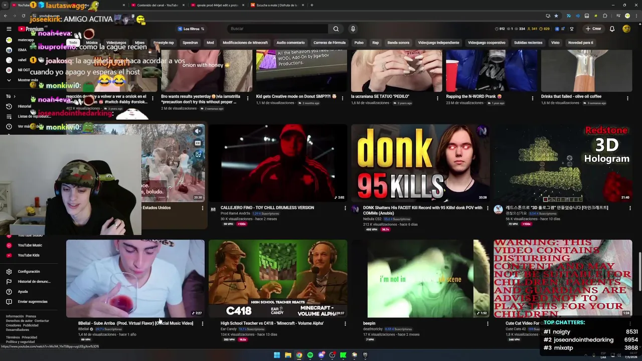Open the beepin video thumbnail
Screen dimensions: 642x361
[x=420, y=278]
